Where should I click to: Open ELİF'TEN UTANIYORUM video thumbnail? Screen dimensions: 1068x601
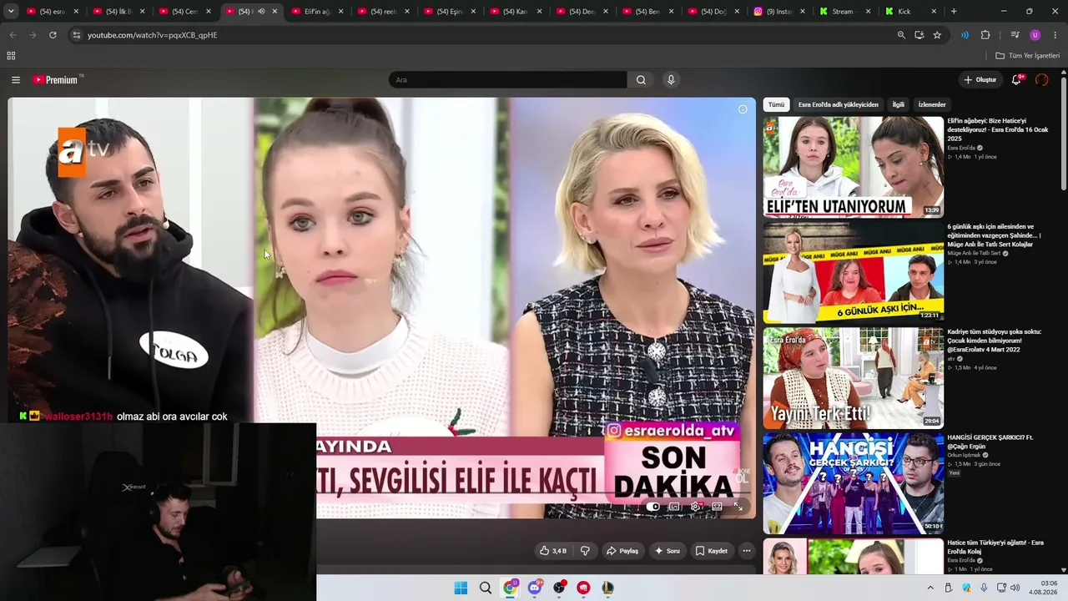(x=854, y=167)
